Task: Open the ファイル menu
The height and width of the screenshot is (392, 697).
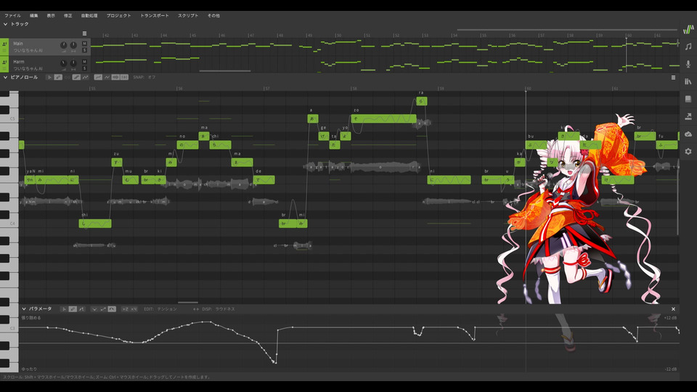Action: point(12,15)
